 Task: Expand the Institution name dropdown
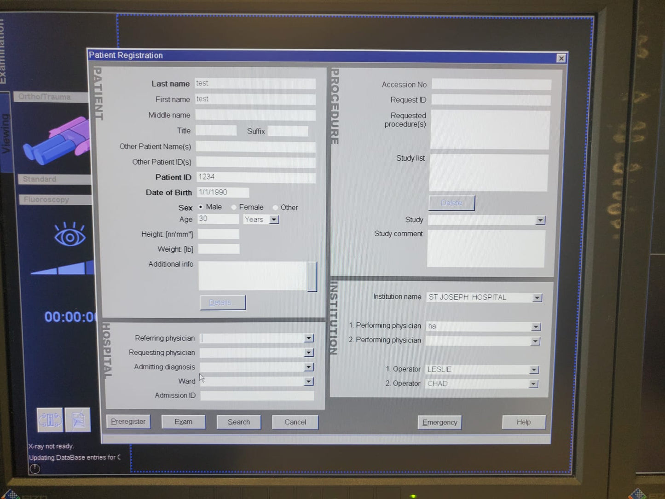[x=537, y=298]
